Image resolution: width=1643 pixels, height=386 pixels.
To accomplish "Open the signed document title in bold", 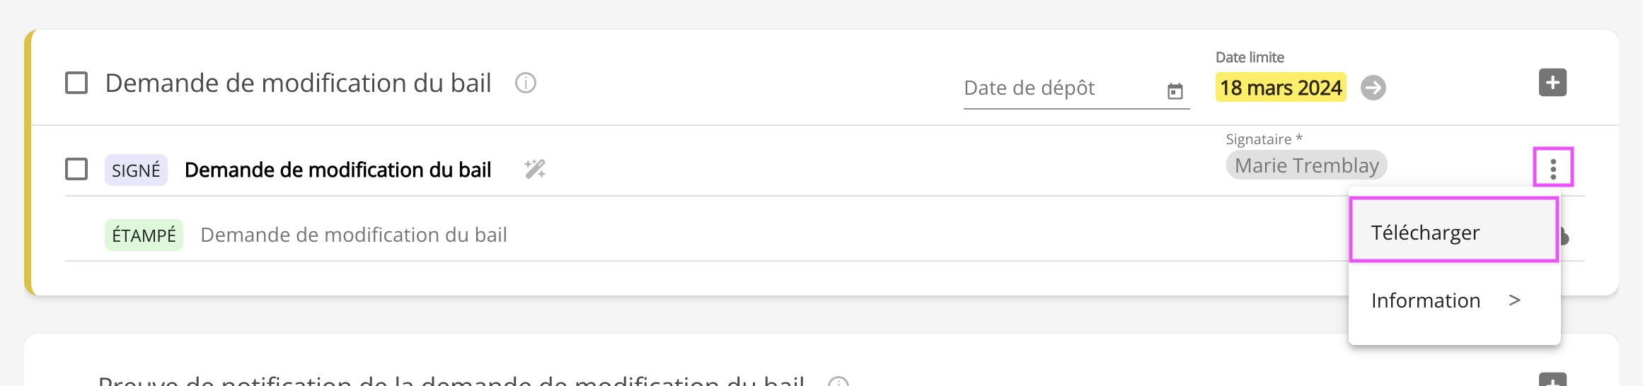I will coord(338,170).
